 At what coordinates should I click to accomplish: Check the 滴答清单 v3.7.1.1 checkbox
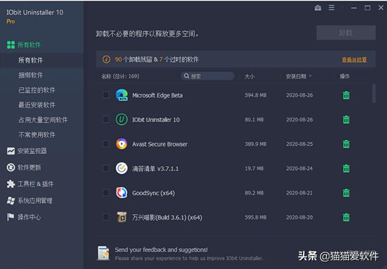(x=106, y=169)
